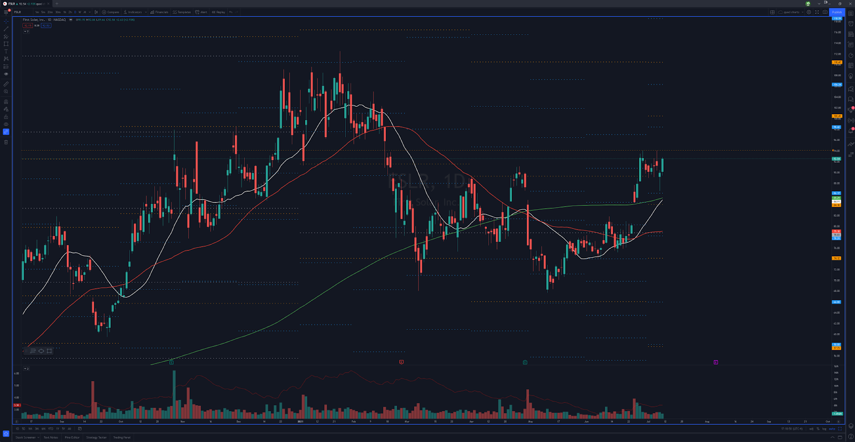Screen dimensions: 855x442
Task: Open the title bar chevron dropdown
Action: pyautogui.click(x=818, y=3)
